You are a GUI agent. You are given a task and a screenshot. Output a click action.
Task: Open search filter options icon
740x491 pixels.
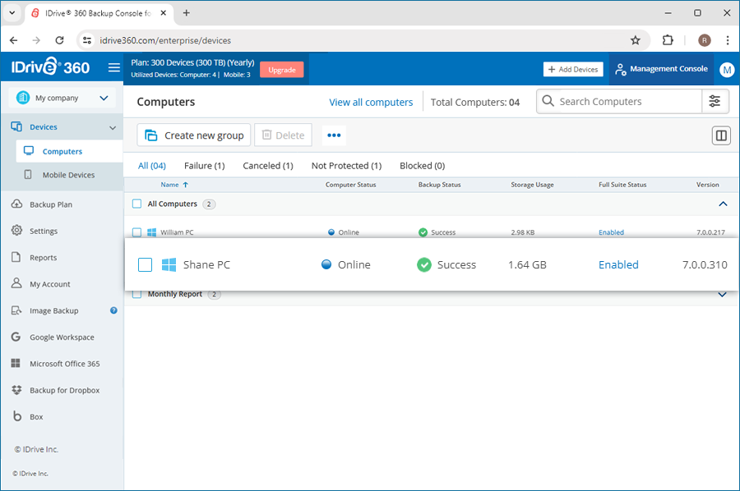(x=715, y=101)
